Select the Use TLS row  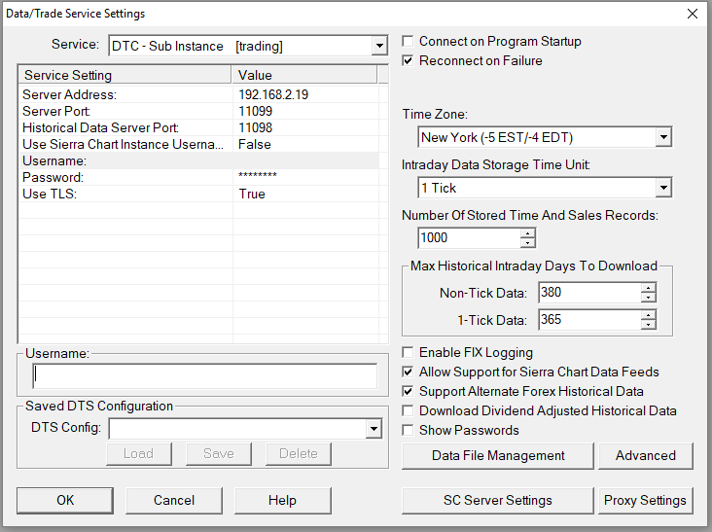(x=198, y=194)
